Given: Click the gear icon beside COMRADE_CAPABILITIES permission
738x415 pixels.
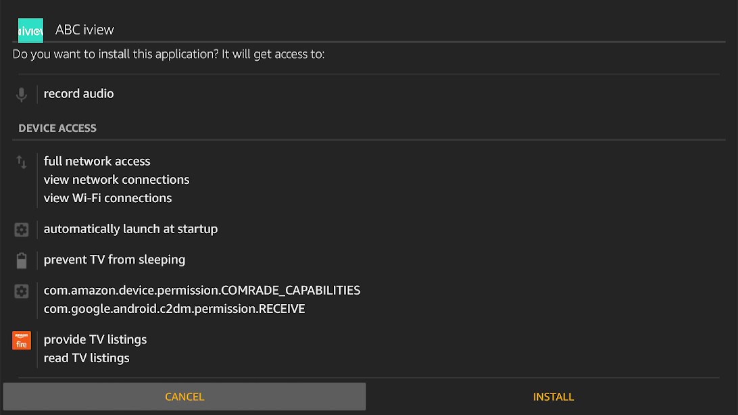Looking at the screenshot, I should [21, 291].
